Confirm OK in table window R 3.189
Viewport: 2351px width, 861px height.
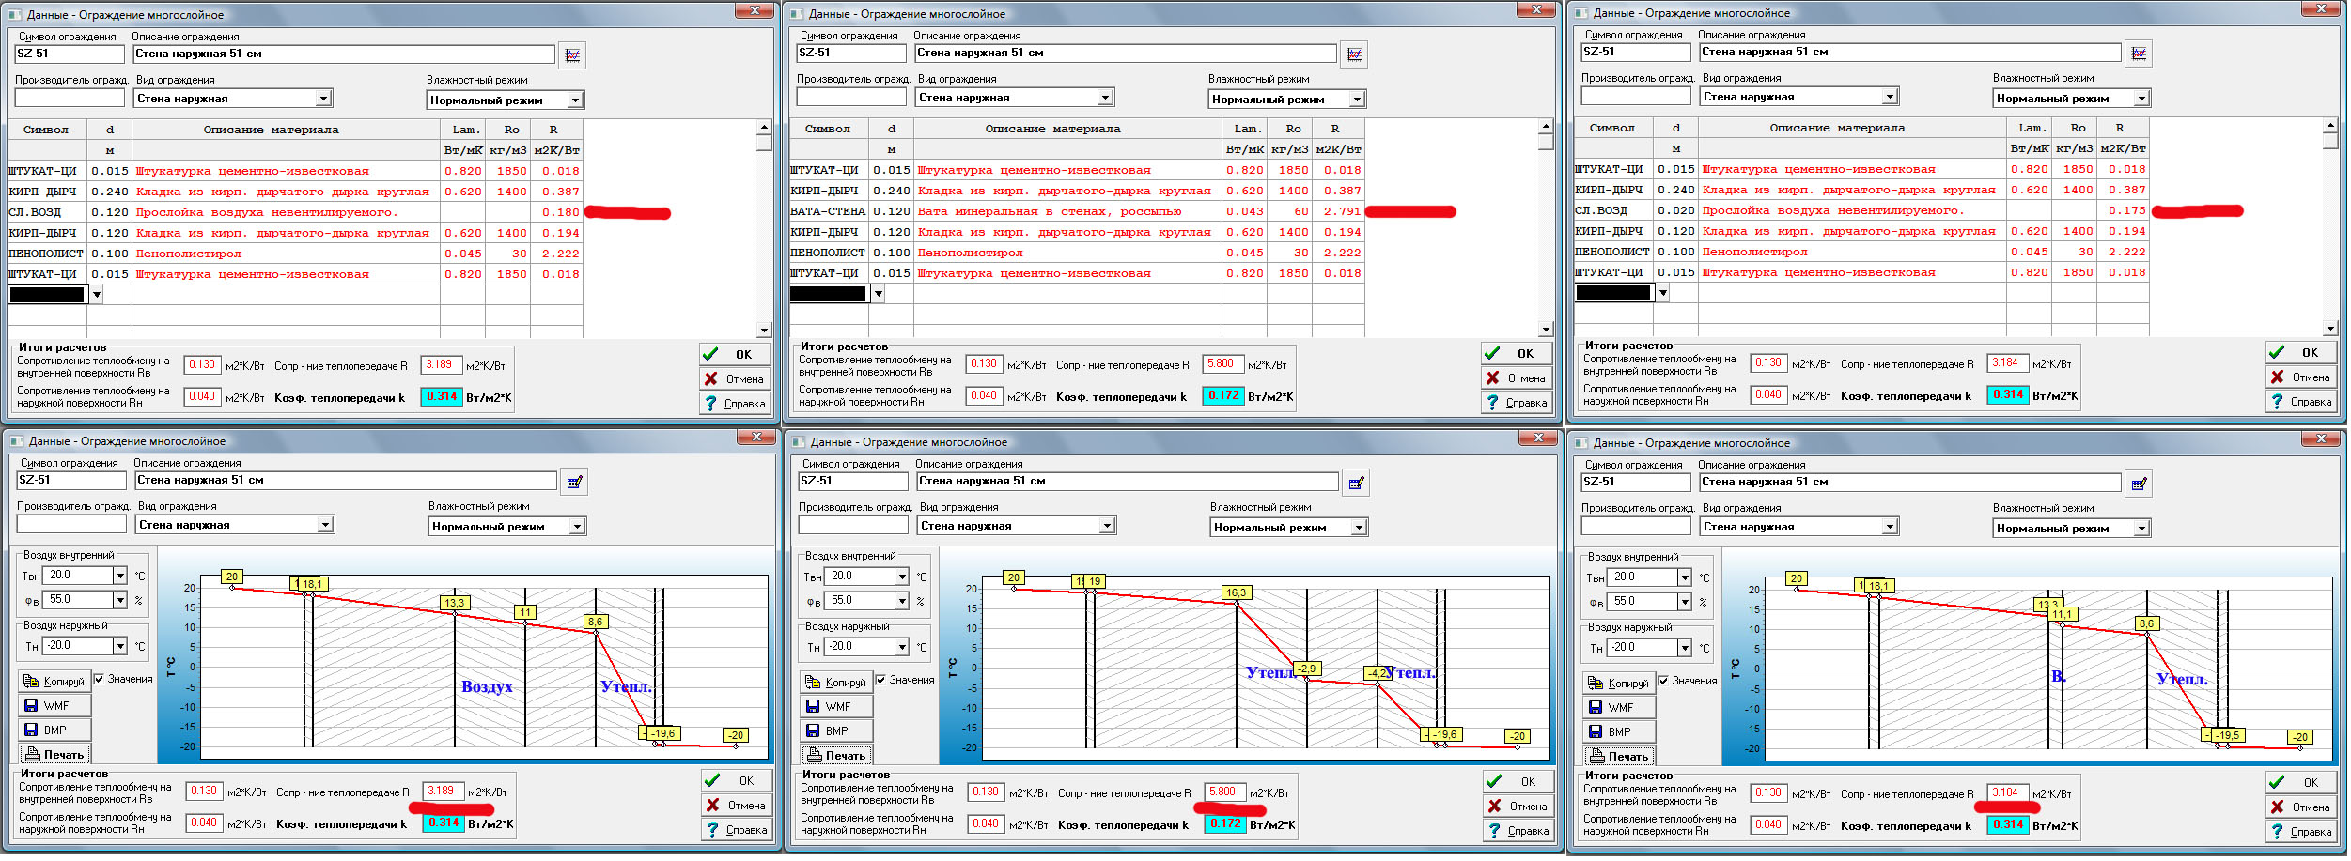pyautogui.click(x=735, y=354)
